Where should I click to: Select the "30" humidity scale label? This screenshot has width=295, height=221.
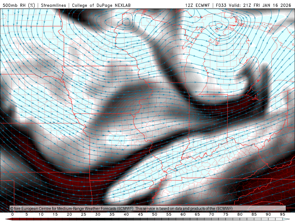point(98,214)
